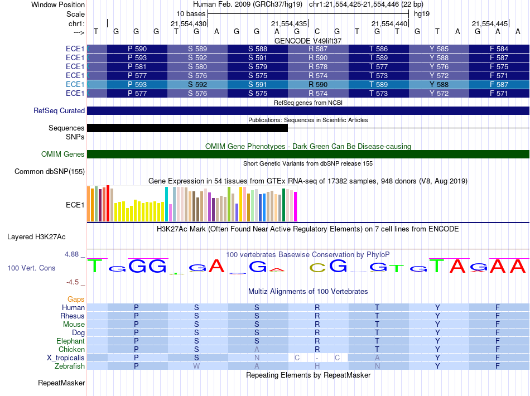Click the Dog species label
The width and height of the screenshot is (530, 396).
(78, 333)
